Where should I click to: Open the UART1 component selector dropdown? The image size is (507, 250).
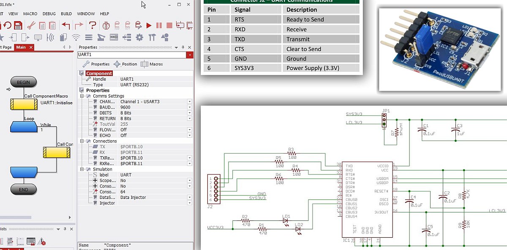coord(190,55)
